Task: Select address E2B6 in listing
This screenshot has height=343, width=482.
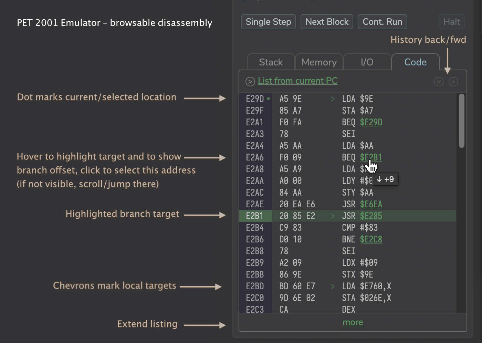Action: coord(255,239)
